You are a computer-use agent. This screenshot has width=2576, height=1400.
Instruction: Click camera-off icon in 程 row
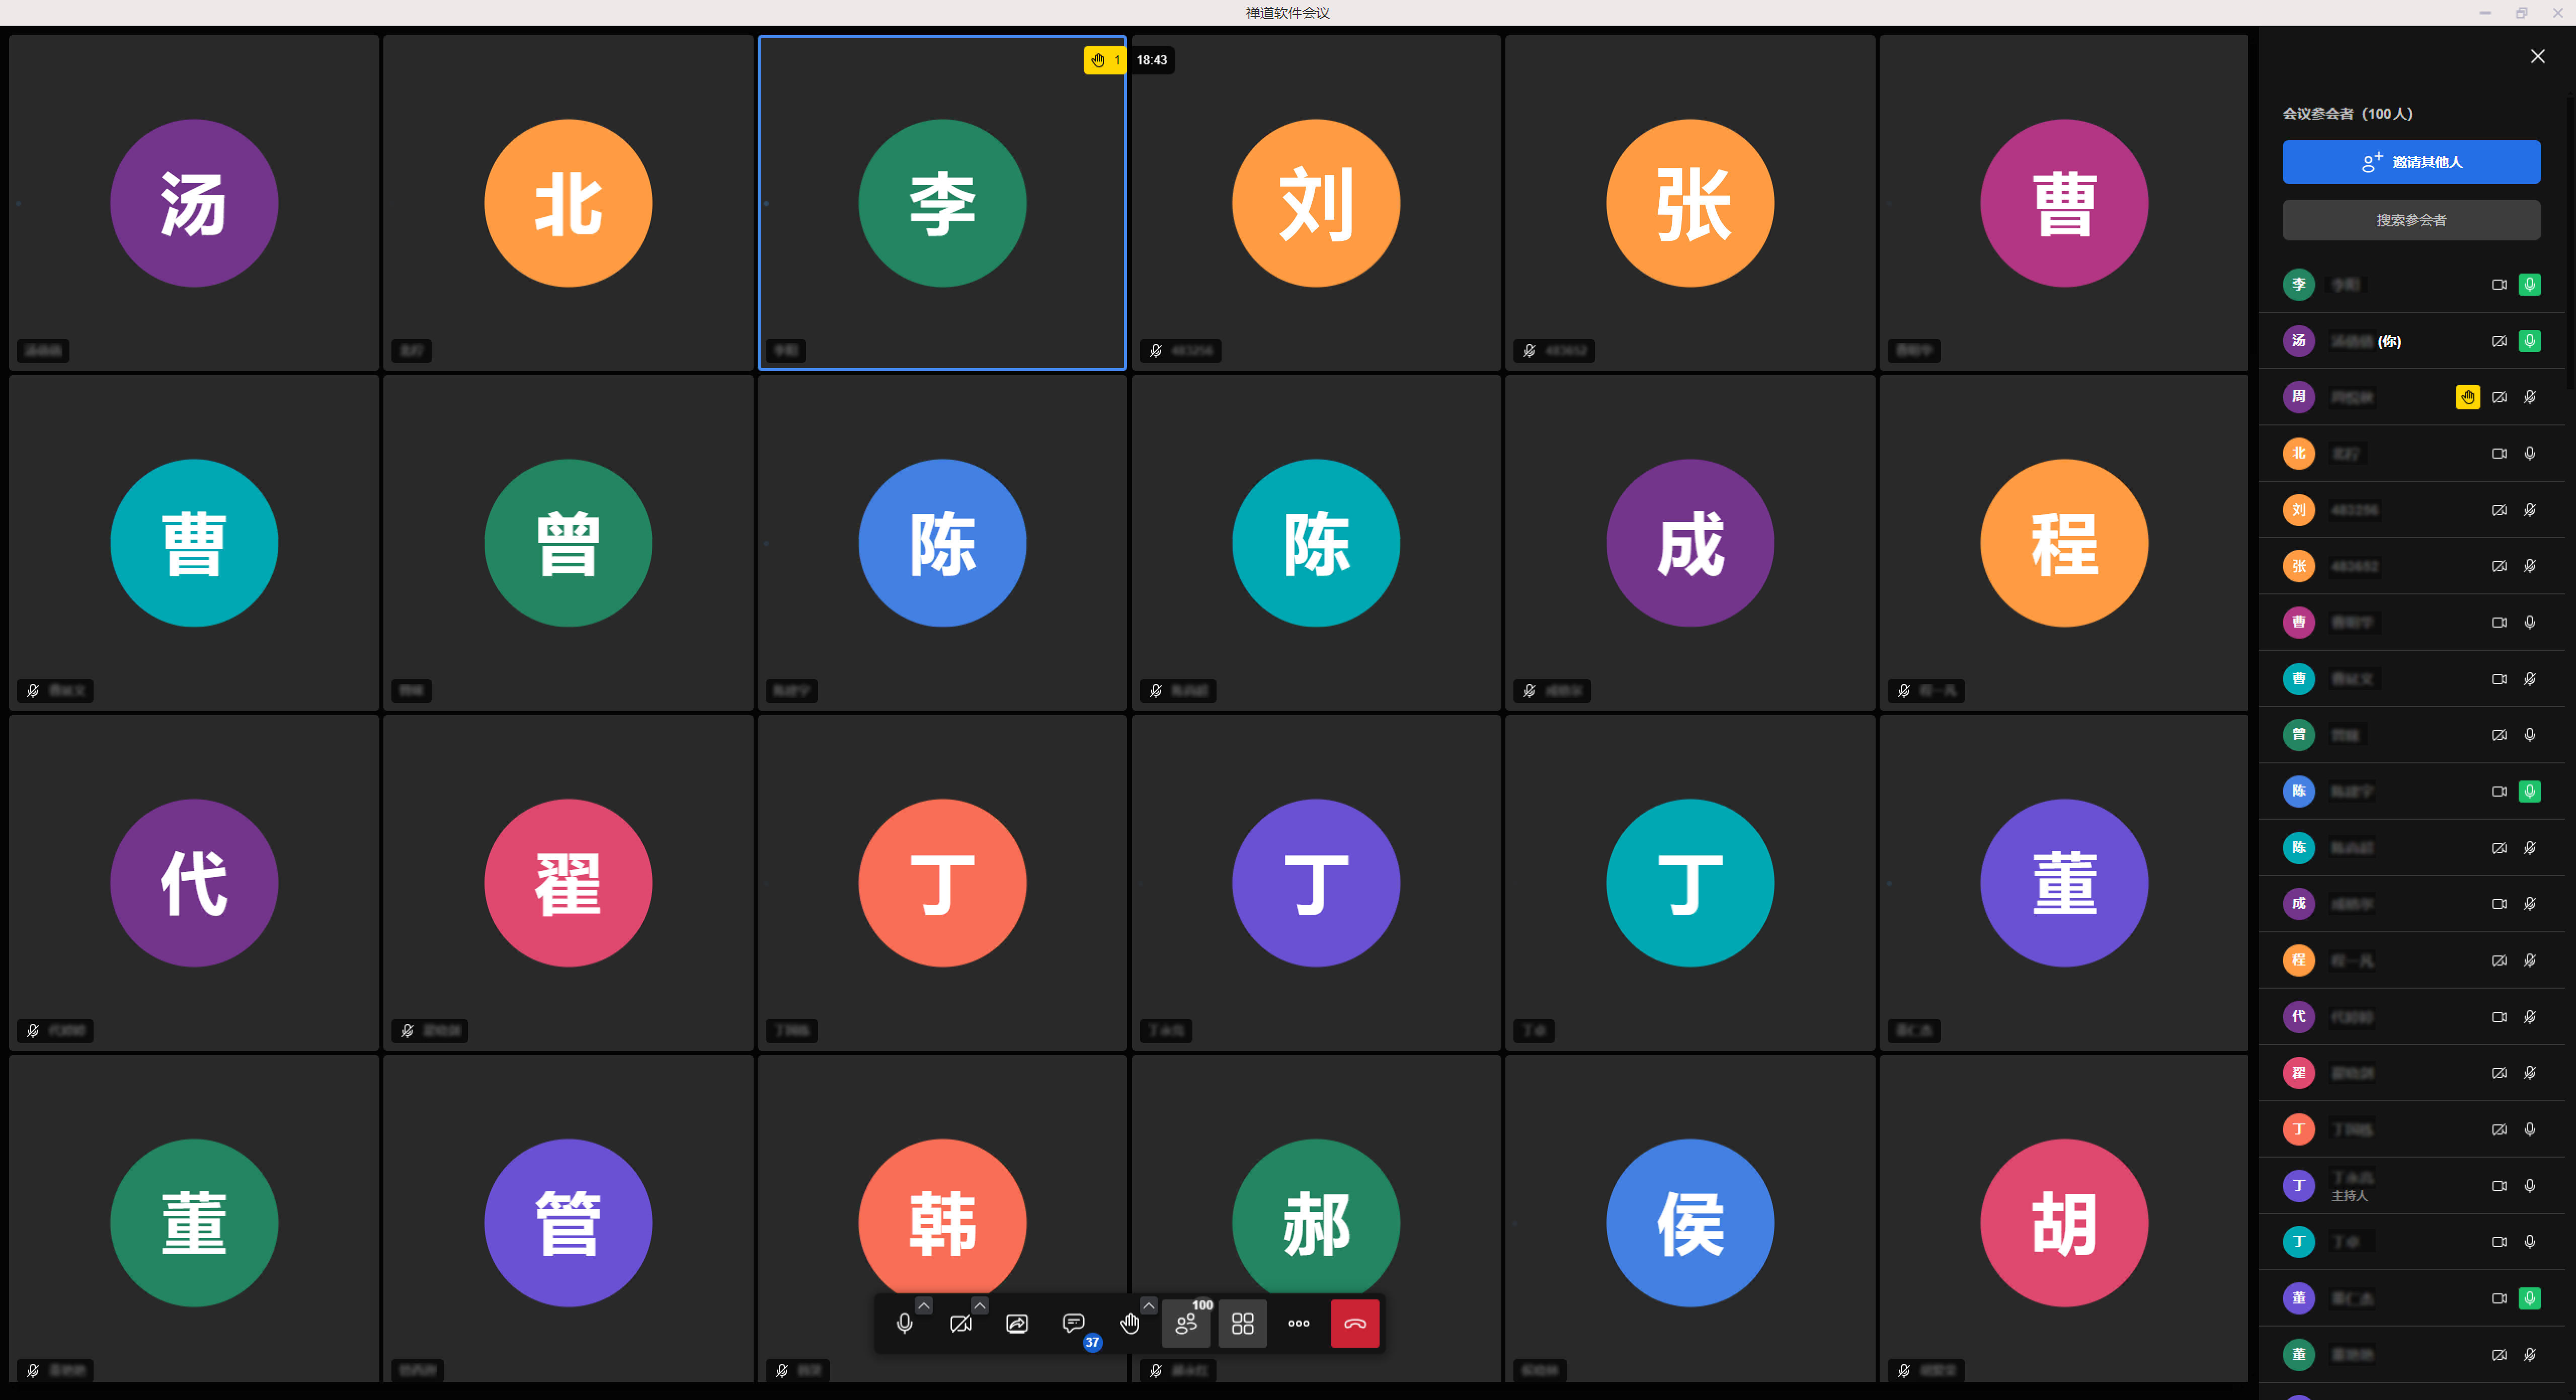(2499, 960)
